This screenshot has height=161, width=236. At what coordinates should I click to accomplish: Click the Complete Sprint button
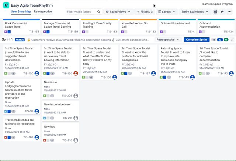[197, 40]
